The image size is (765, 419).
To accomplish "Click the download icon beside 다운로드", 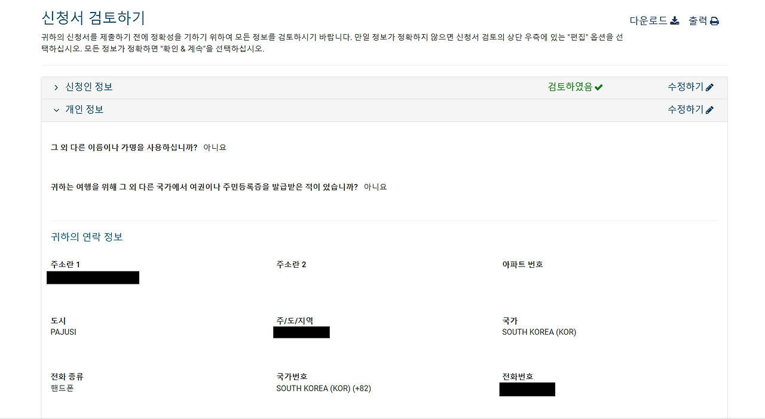I will click(x=675, y=20).
